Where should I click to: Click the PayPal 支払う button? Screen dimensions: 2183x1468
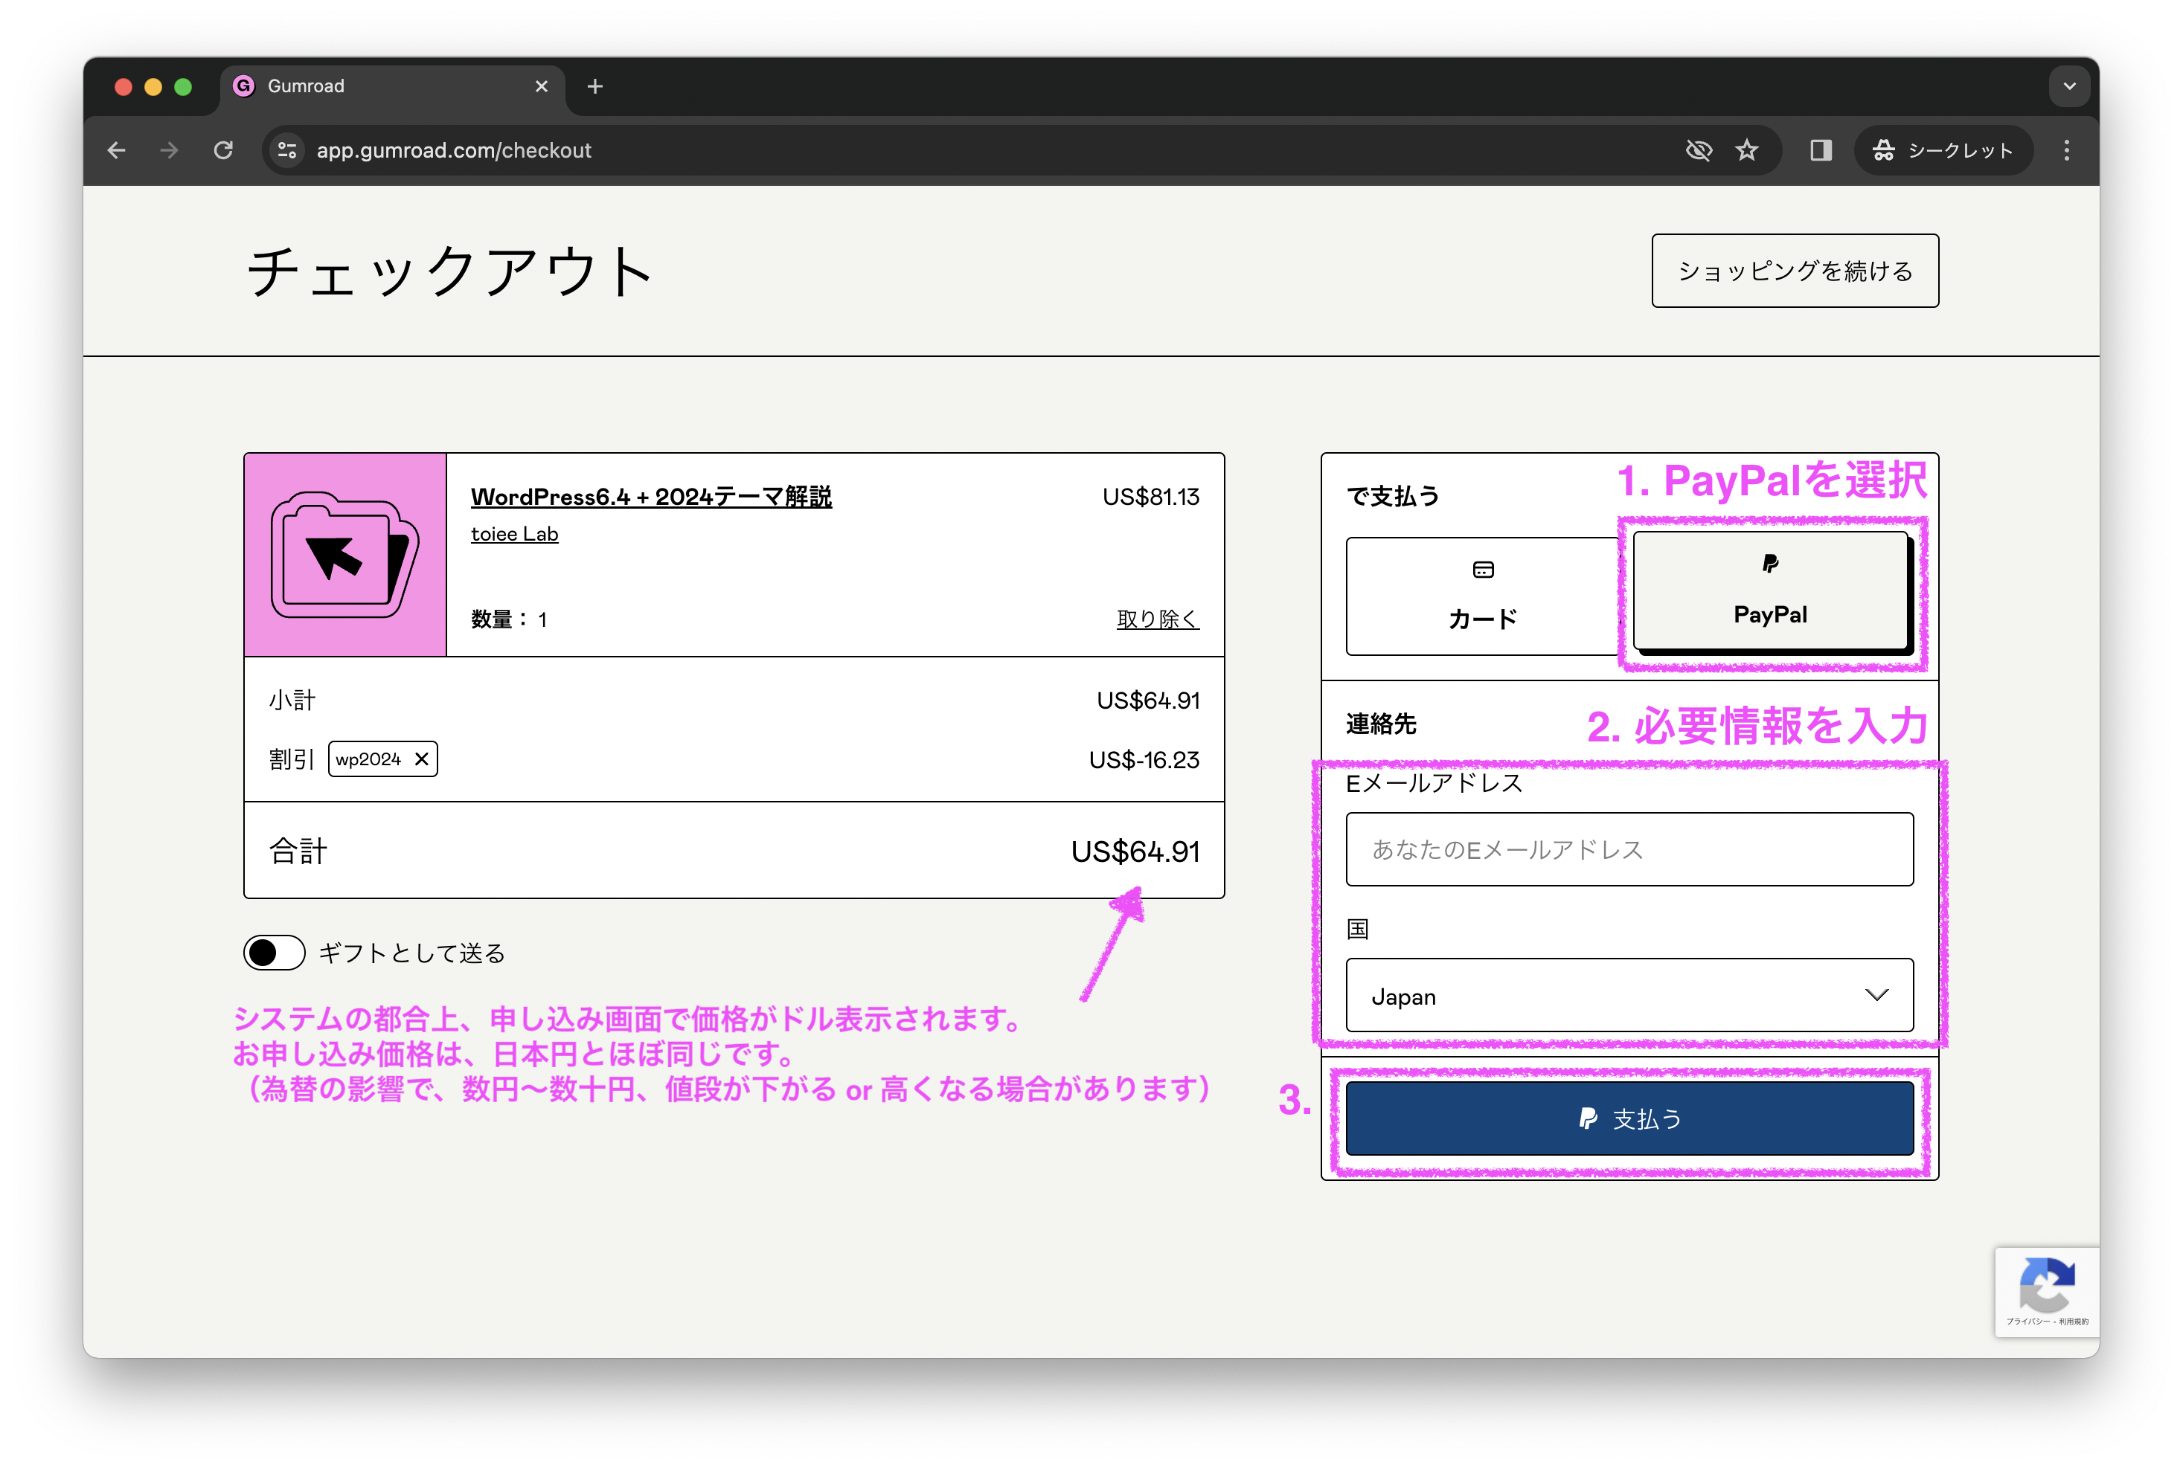(x=1629, y=1118)
